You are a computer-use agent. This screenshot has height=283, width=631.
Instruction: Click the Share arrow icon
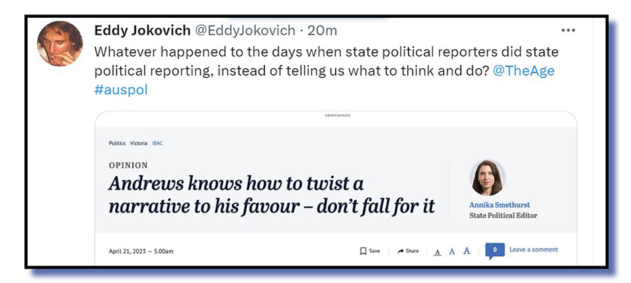click(400, 251)
